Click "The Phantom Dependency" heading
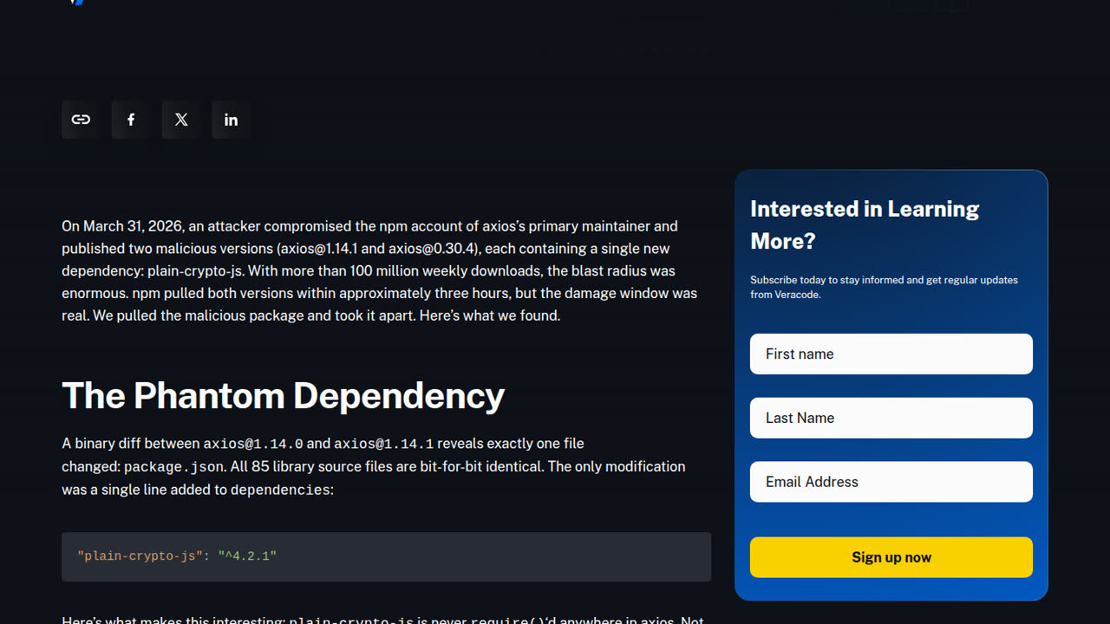1110x624 pixels. pyautogui.click(x=283, y=395)
